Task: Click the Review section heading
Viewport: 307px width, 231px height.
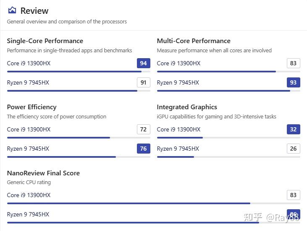Action: [34, 11]
